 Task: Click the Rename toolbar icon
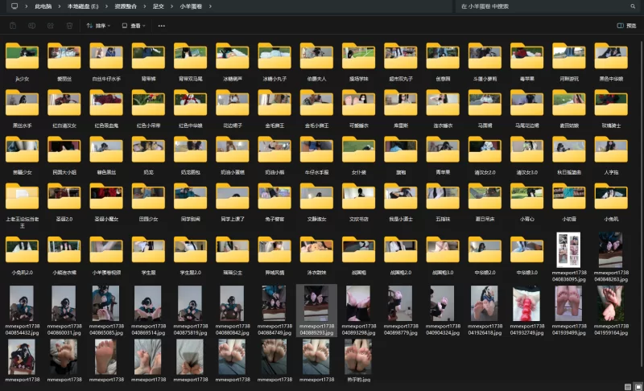[x=31, y=26]
